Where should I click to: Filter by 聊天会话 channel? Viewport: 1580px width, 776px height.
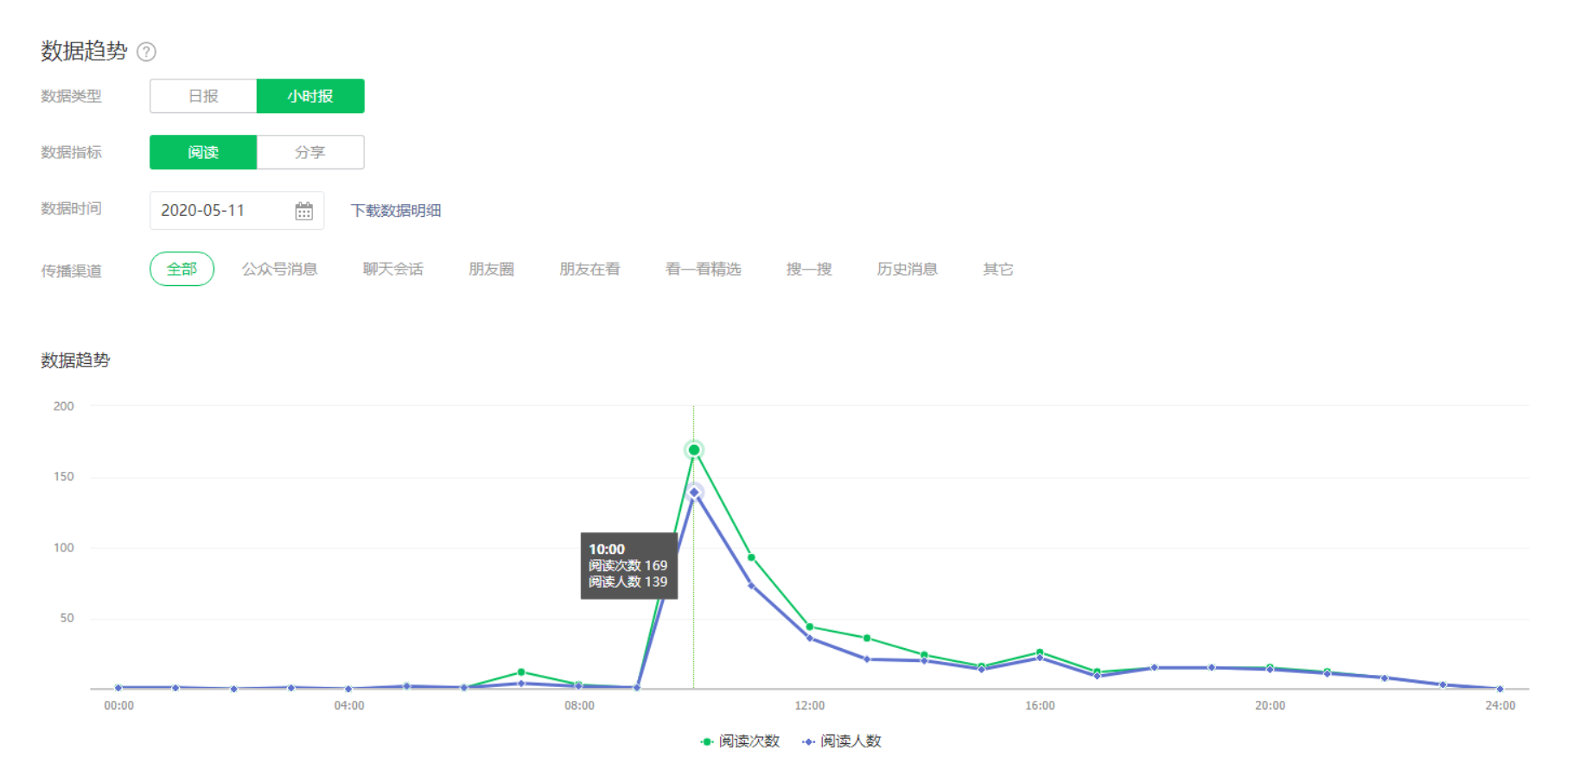tap(392, 269)
